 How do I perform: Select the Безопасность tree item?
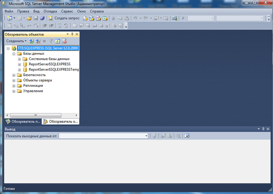34,75
